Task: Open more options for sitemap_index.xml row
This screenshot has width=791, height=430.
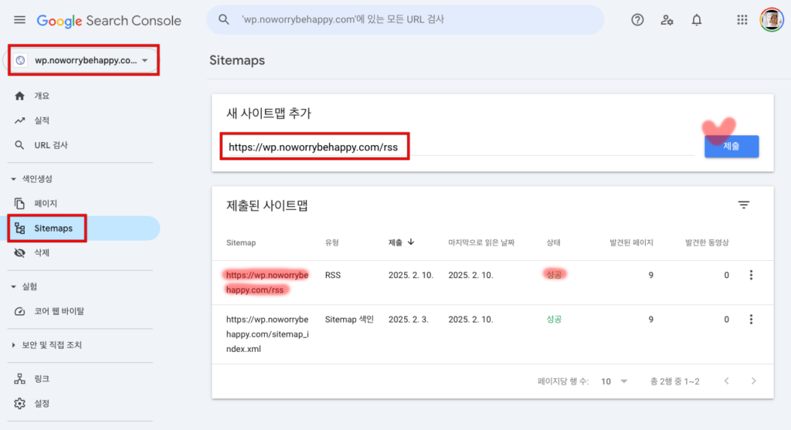Action: (751, 320)
